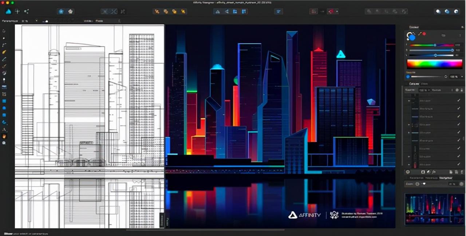Choose the blue Rectangle shape tool
Image resolution: width=466 pixels, height=236 pixels.
coord(4,101)
